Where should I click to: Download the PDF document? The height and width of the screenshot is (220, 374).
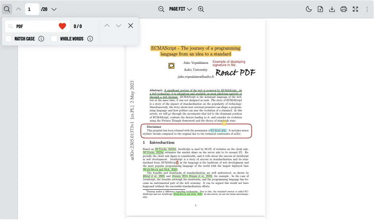click(332, 9)
